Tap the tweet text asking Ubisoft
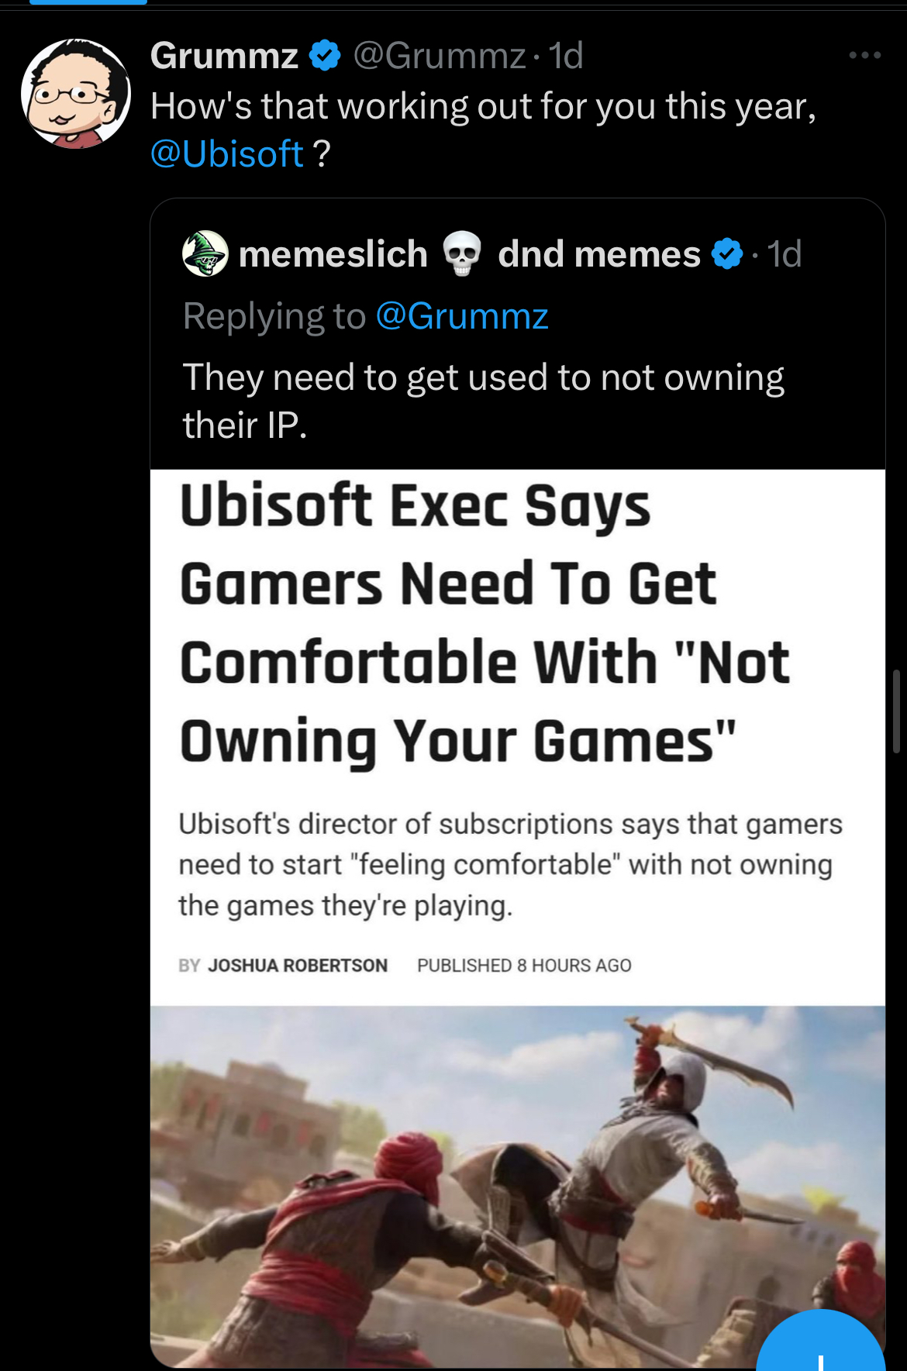This screenshot has height=1371, width=907. (483, 129)
